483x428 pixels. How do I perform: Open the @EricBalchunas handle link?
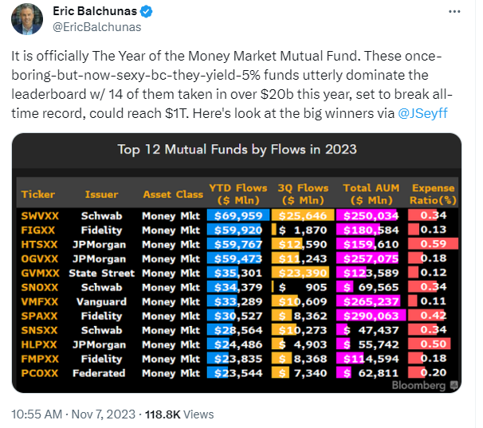click(97, 27)
